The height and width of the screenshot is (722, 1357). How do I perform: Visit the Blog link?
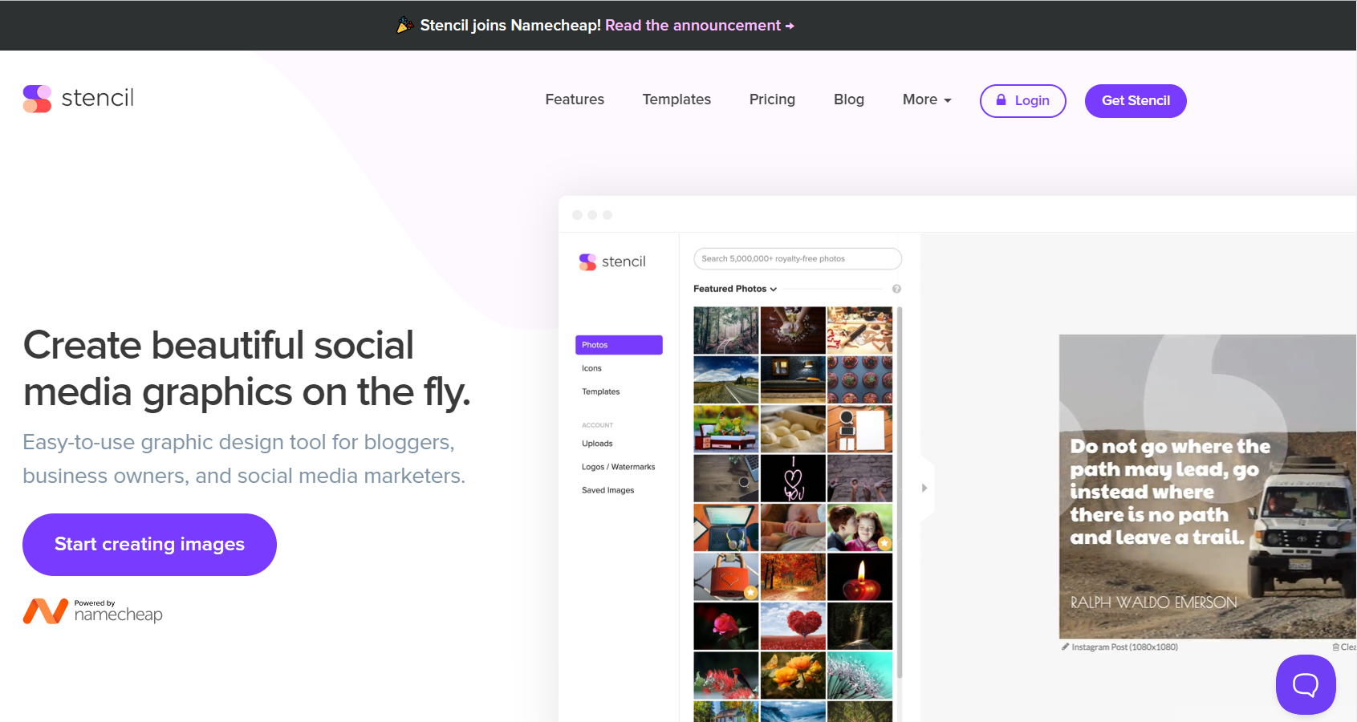(x=848, y=99)
